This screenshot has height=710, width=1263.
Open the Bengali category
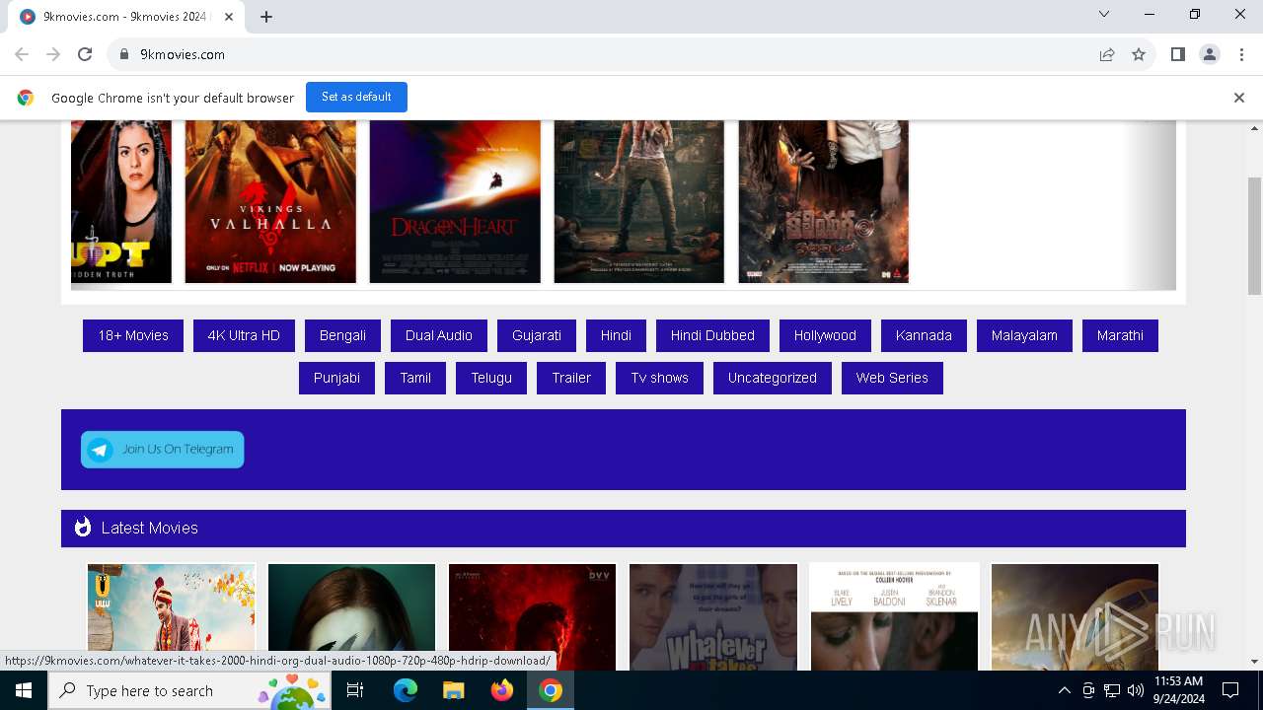tap(342, 335)
